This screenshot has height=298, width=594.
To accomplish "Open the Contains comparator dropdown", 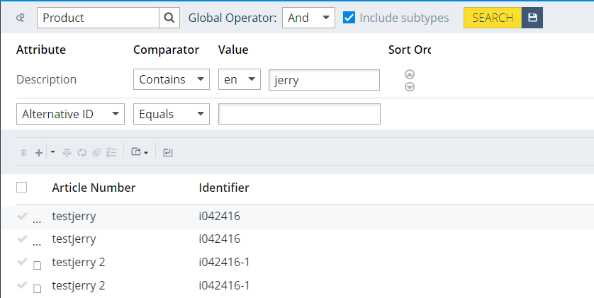I will pyautogui.click(x=171, y=80).
